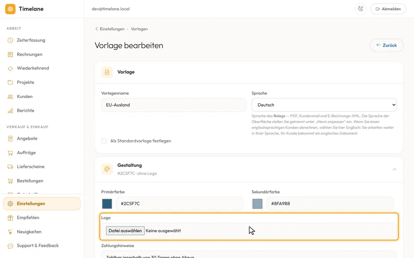
Task: Click the Projekte folder icon
Action: click(x=10, y=83)
